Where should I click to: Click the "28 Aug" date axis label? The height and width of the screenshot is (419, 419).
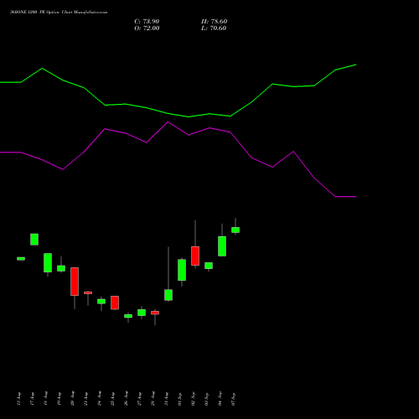point(153,399)
